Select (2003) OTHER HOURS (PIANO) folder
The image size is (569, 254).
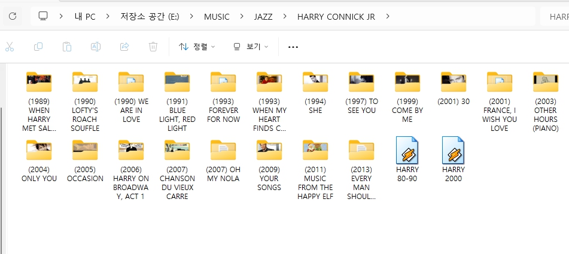546,102
